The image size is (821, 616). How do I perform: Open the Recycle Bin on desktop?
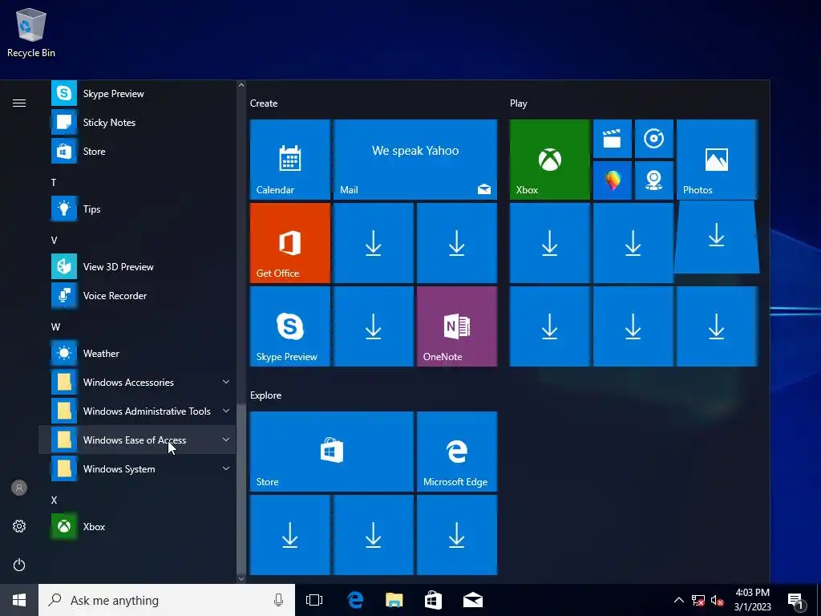tap(31, 32)
